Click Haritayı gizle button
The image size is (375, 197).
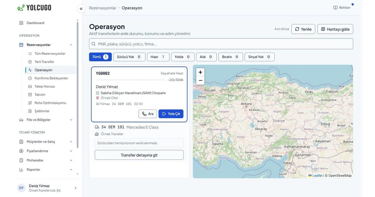(335, 29)
